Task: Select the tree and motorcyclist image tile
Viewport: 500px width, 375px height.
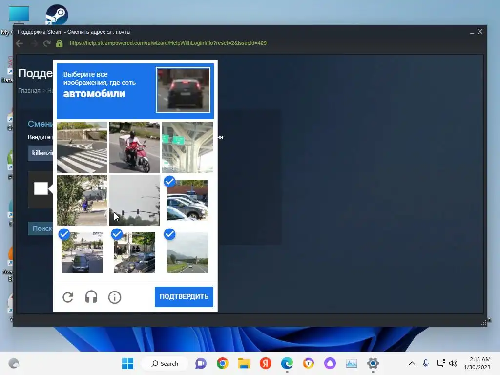Action: coord(82,200)
